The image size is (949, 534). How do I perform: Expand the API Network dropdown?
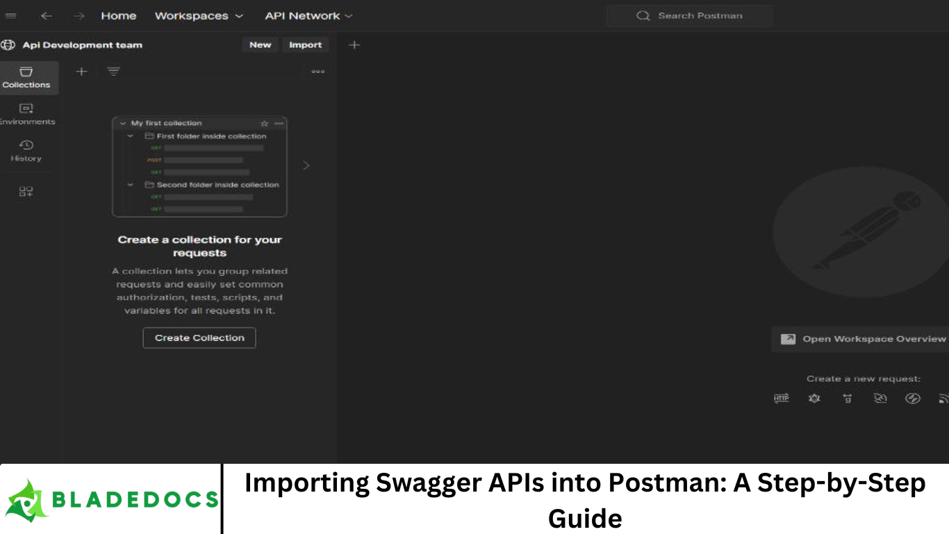click(308, 15)
